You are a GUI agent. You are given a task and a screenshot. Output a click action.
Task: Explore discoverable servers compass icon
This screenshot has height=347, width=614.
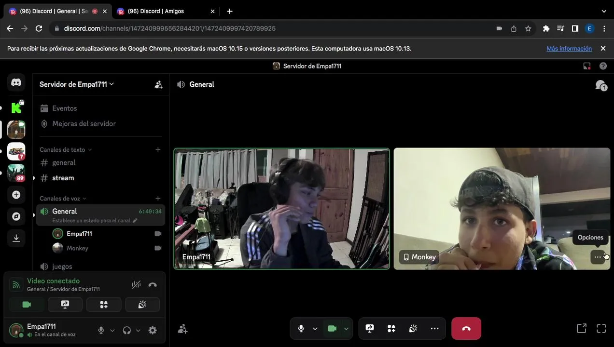click(x=16, y=216)
